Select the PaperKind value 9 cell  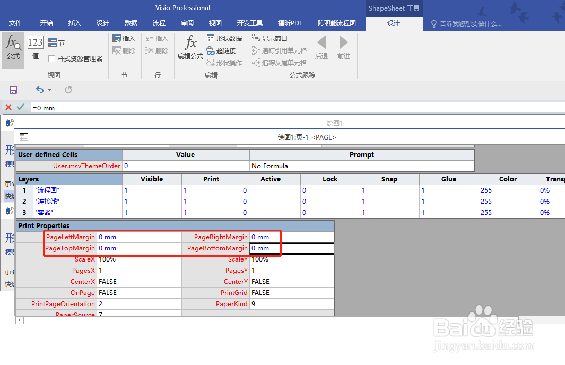292,304
